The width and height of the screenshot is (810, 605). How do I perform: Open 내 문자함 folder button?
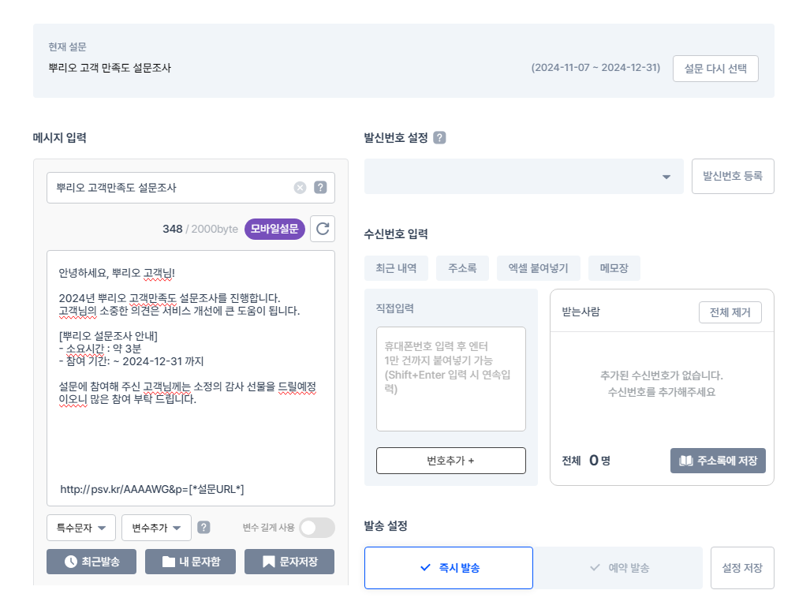pyautogui.click(x=191, y=562)
